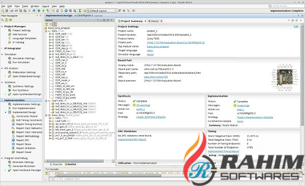This screenshot has height=186, width=305.
Task: Collapse the Simulation section
Action: coord(2,54)
